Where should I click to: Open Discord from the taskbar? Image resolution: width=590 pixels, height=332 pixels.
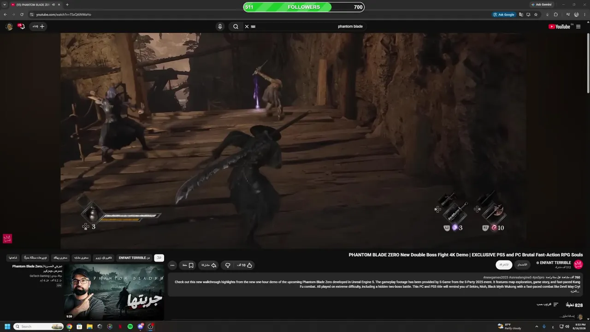(140, 326)
